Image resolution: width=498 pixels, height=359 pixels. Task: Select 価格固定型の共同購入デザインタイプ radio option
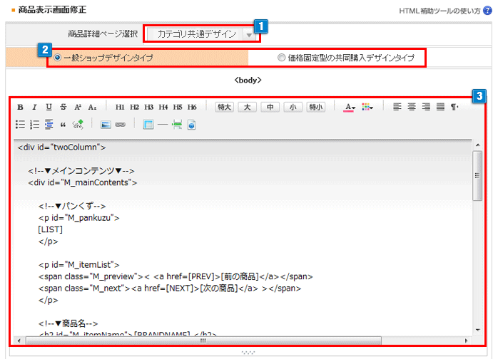pyautogui.click(x=281, y=58)
